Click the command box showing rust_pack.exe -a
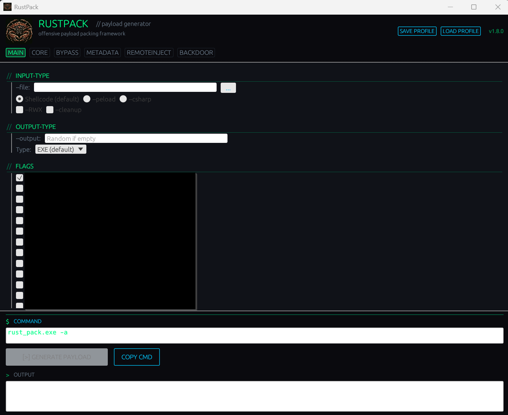This screenshot has height=415, width=508. 255,335
